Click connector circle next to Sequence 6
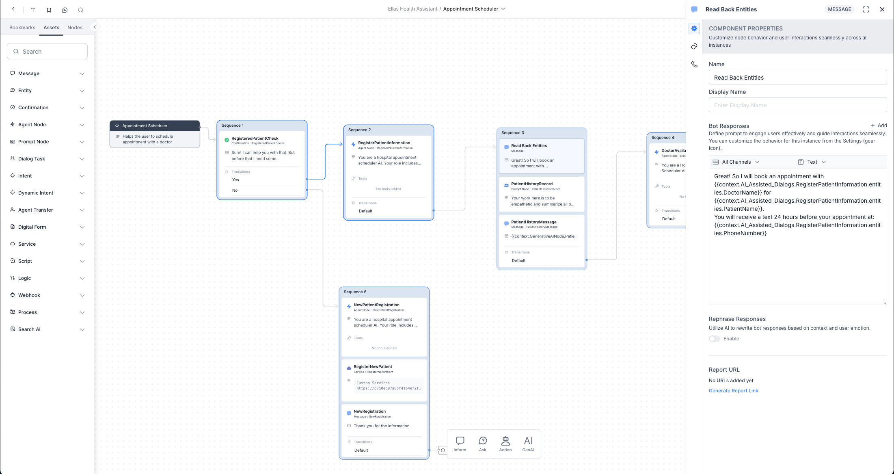 (x=443, y=450)
